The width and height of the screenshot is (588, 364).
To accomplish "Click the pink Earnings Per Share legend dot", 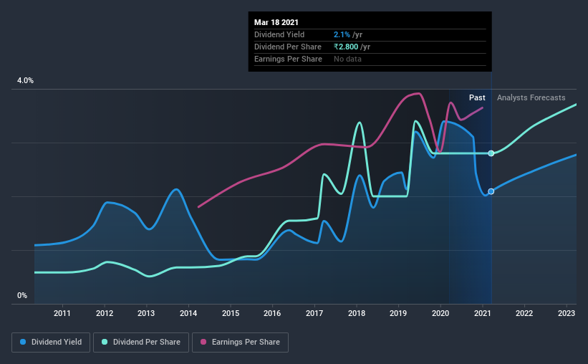I will pos(203,342).
